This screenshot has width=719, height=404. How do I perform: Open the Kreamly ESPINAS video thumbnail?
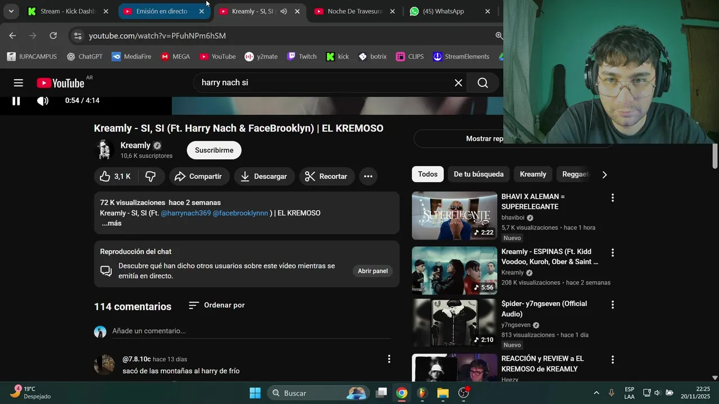point(454,271)
